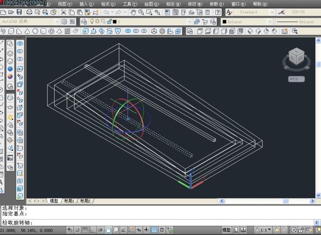Viewport: 321px width, 235px height.
Task: Open the ISO-25 dimension style dropdown
Action: [x=303, y=12]
